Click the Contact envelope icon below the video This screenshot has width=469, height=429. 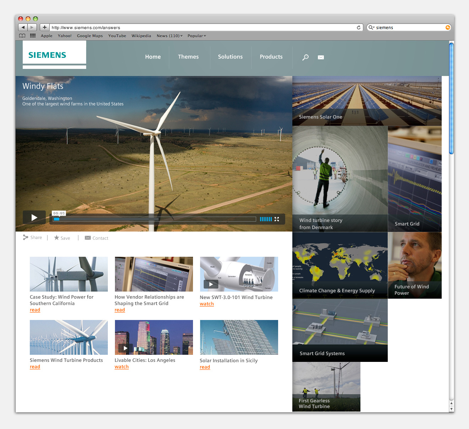tap(88, 238)
